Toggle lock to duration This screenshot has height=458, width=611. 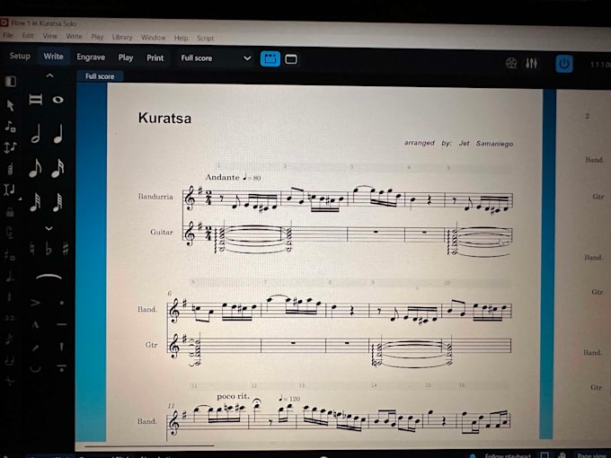(10, 212)
